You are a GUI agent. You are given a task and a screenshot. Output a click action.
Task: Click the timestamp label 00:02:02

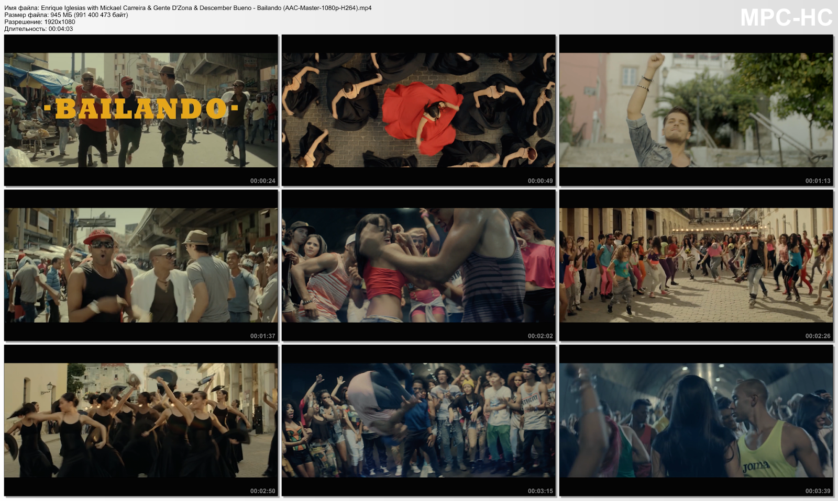click(x=540, y=336)
